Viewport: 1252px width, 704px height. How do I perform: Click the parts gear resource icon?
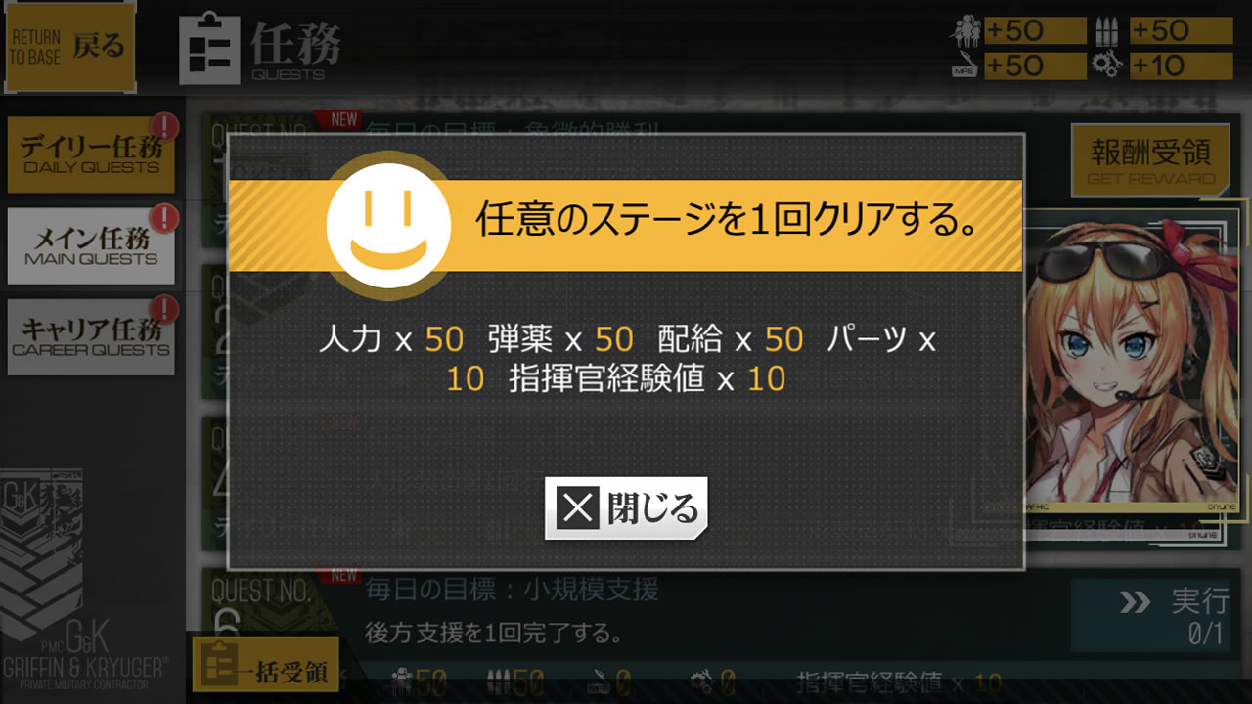tap(1109, 66)
